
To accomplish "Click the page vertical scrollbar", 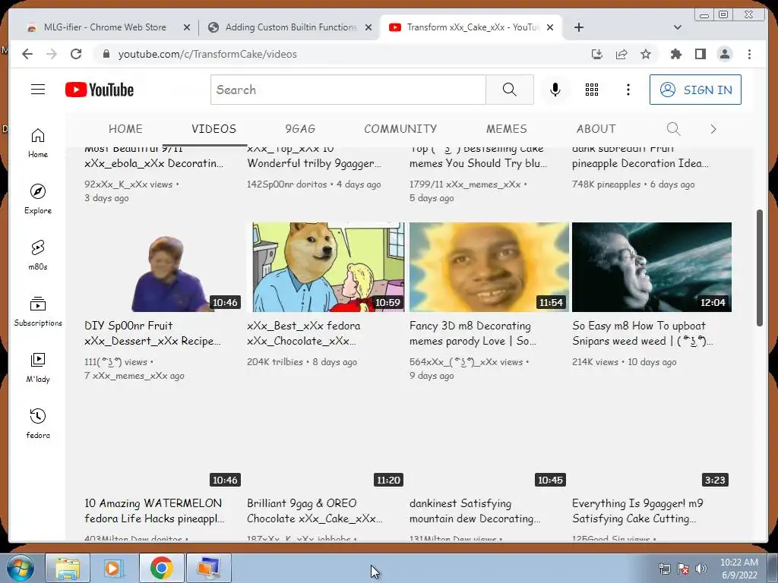I will pos(759,268).
